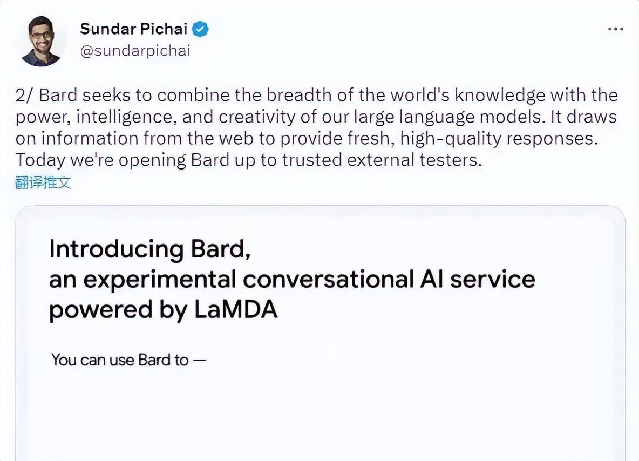This screenshot has height=461, width=639.
Task: Open the three-dot more options menu
Action: pos(615,29)
